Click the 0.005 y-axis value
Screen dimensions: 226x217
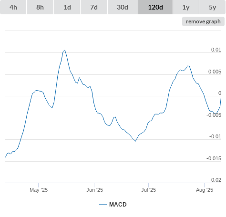click(x=215, y=72)
